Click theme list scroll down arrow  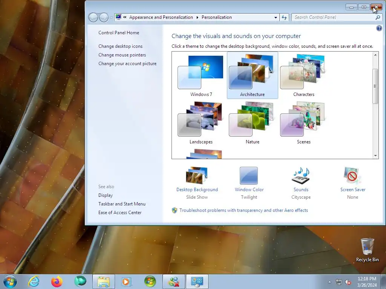(x=375, y=155)
